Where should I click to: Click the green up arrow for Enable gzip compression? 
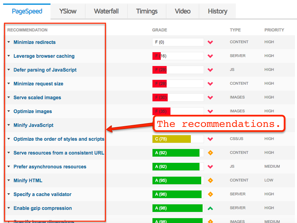pyautogui.click(x=210, y=208)
